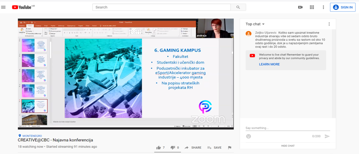Click the SHARE button
Image resolution: width=359 pixels, height=154 pixels.
pos(193,148)
